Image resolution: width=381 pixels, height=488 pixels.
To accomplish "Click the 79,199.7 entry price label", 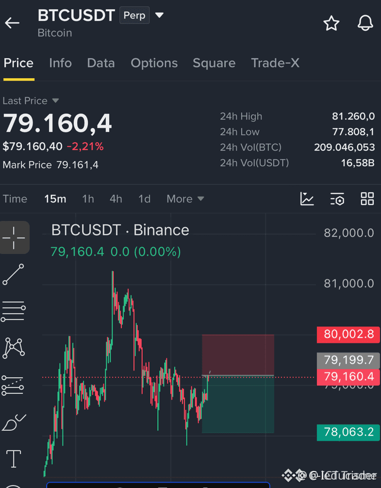I will tap(348, 360).
